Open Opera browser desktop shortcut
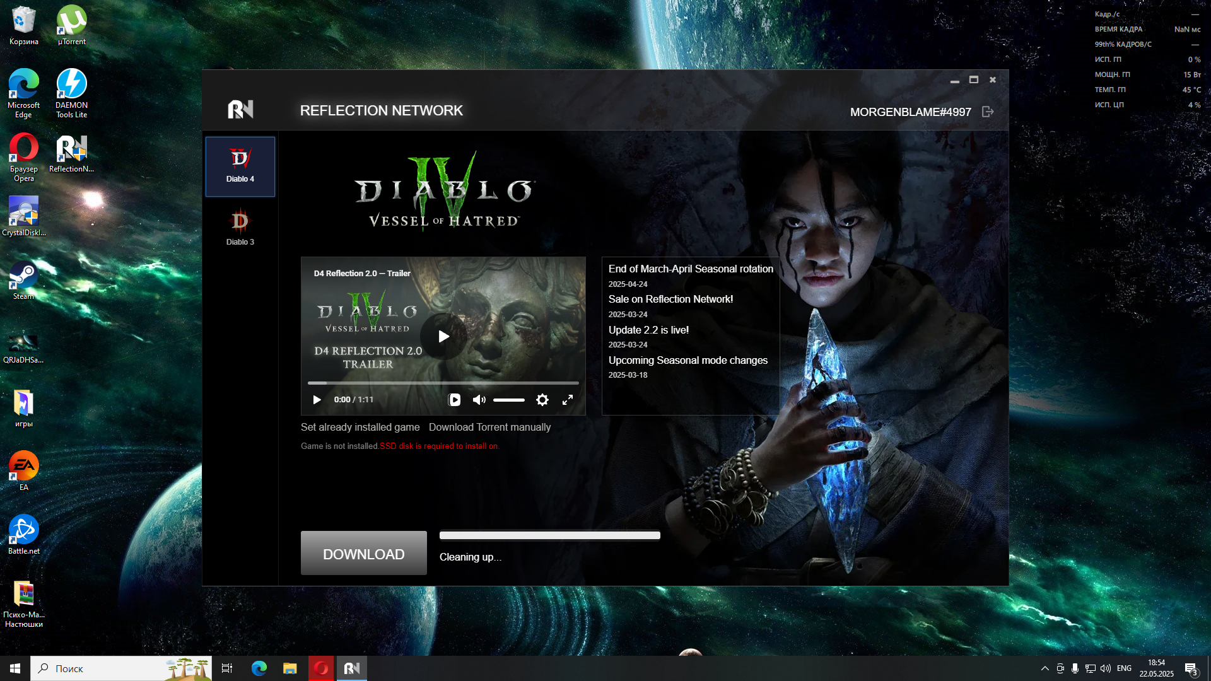The image size is (1211, 681). pyautogui.click(x=24, y=158)
